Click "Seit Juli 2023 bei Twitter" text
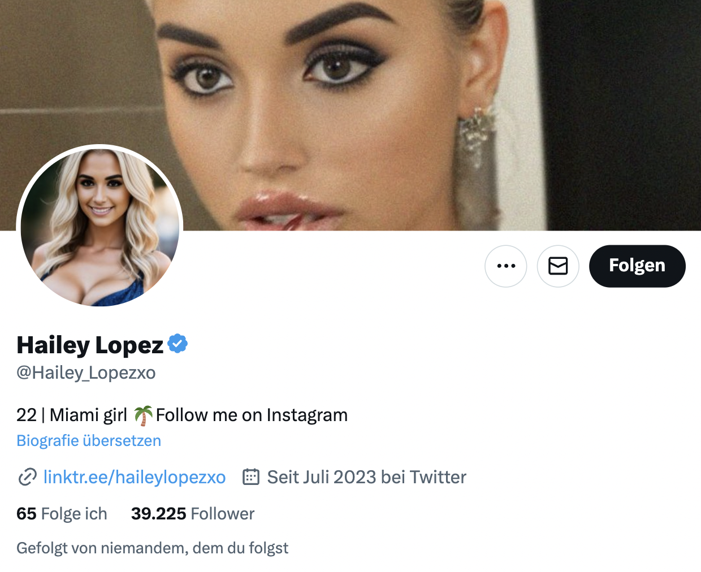 (x=366, y=477)
